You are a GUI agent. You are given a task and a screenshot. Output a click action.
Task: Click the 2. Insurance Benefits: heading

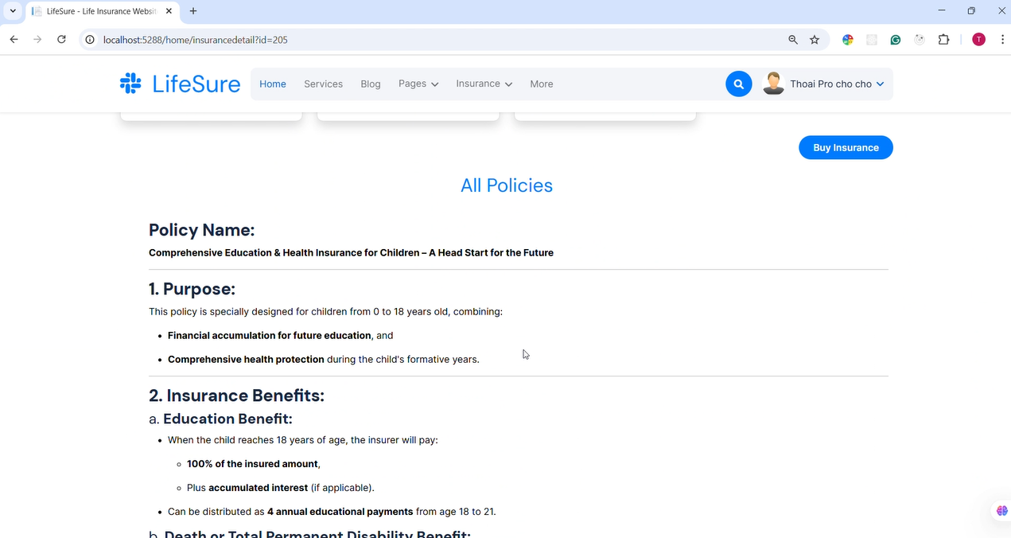[236, 396]
